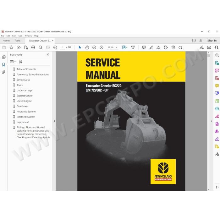Open the Attachments paperclip panel
This screenshot has width=220, height=220.
4,72
